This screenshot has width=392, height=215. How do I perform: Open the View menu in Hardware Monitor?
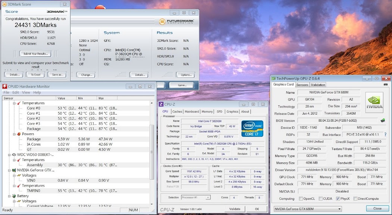tap(26, 92)
